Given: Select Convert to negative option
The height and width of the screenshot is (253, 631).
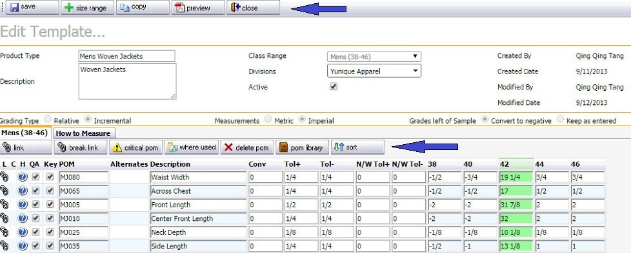Looking at the screenshot, I should [x=485, y=119].
